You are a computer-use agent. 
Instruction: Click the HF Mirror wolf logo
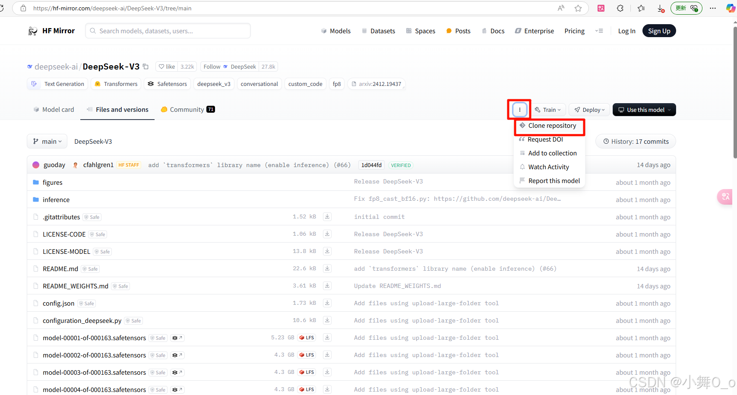tap(33, 31)
